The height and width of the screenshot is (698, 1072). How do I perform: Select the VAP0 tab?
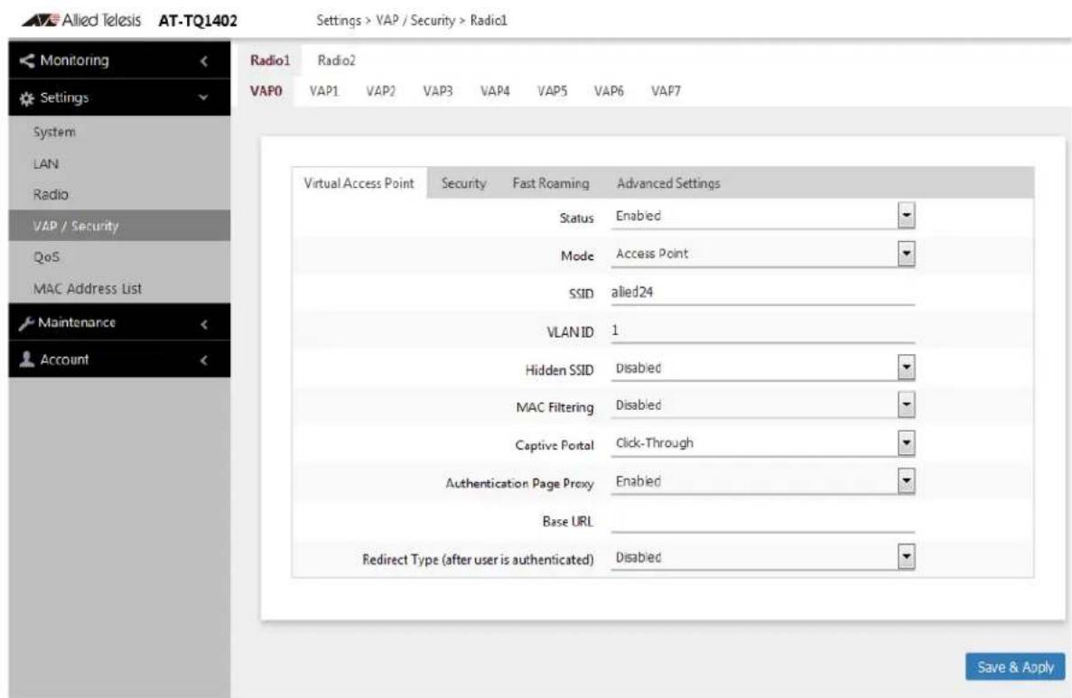(266, 91)
